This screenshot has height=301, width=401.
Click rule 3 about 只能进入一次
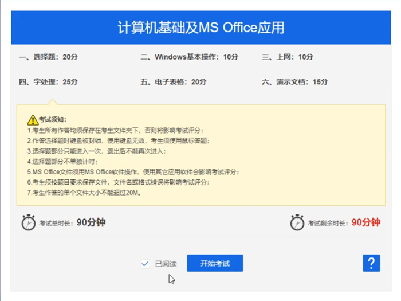pyautogui.click(x=97, y=151)
